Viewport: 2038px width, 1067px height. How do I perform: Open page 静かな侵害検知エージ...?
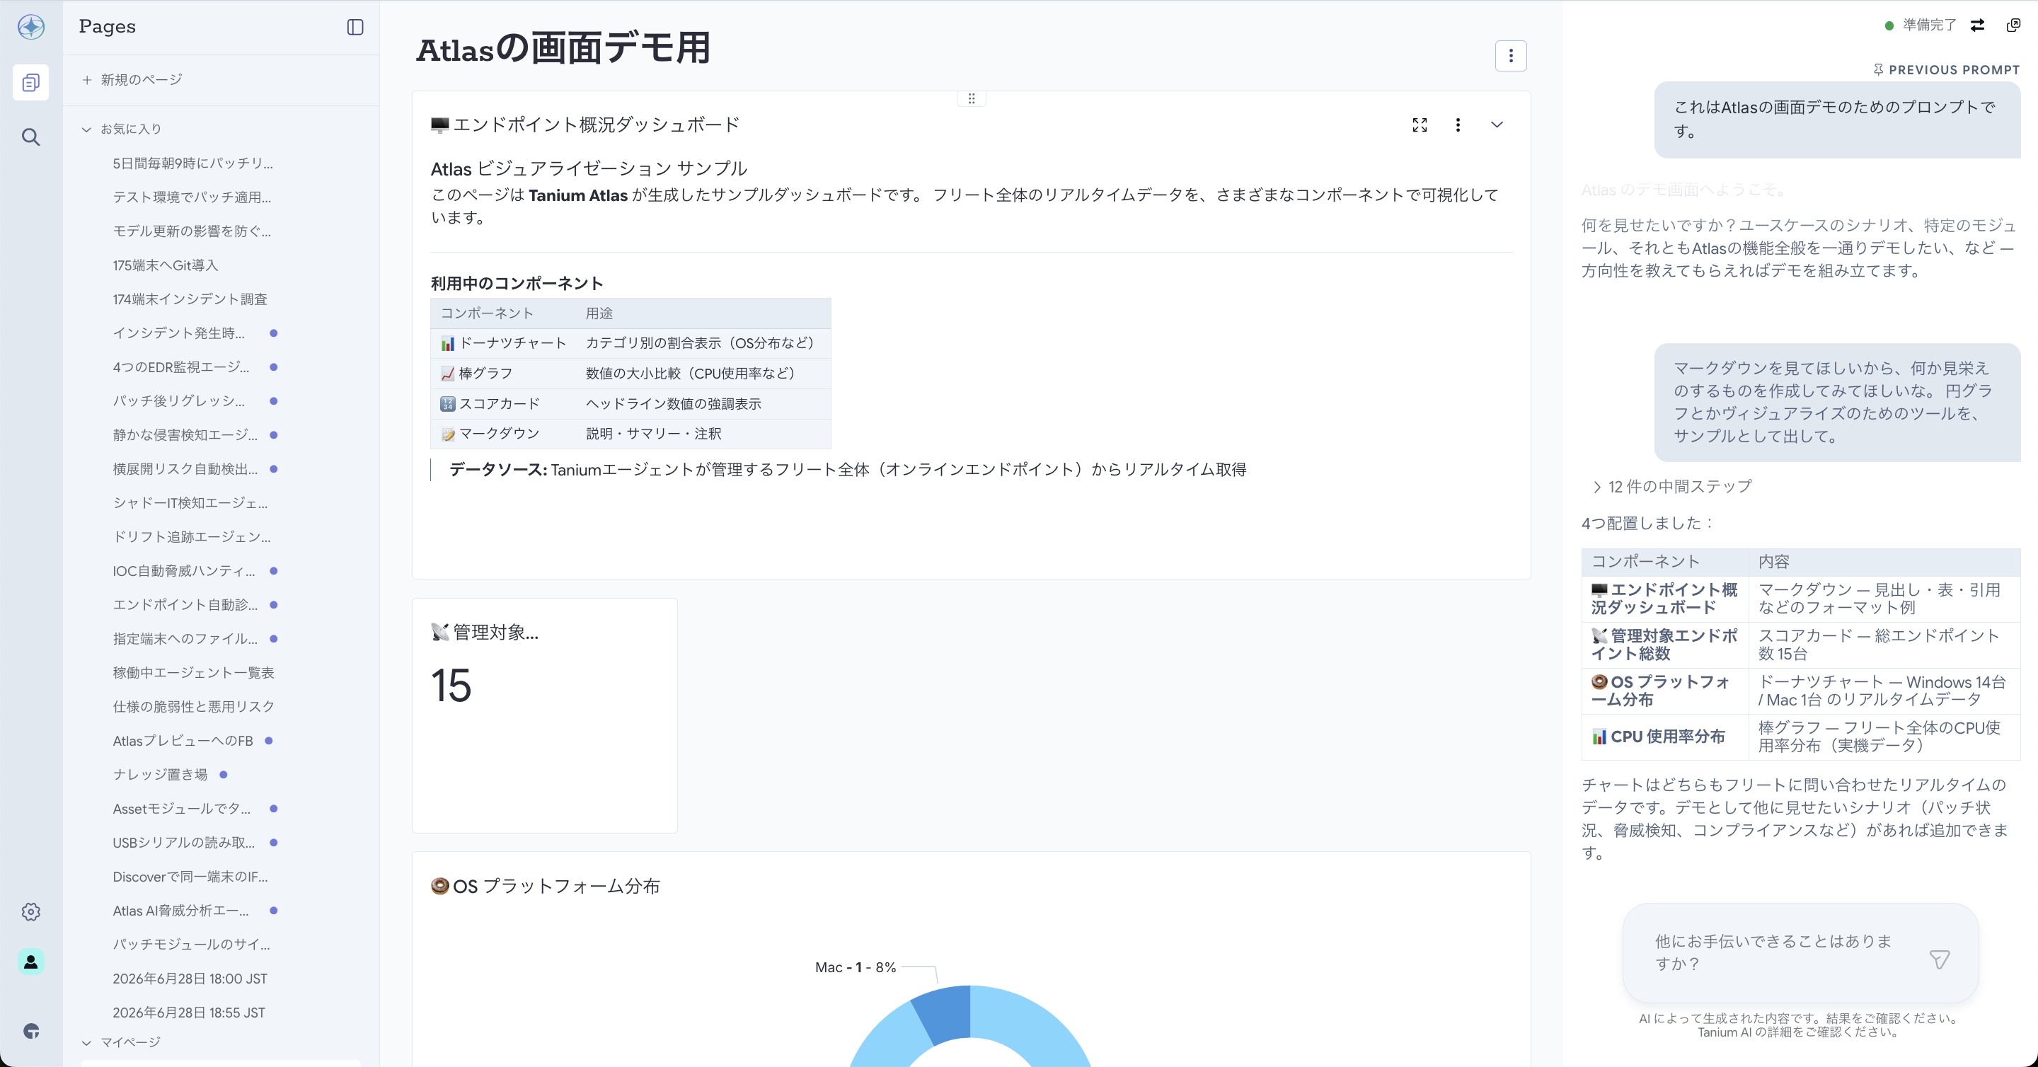click(x=185, y=435)
